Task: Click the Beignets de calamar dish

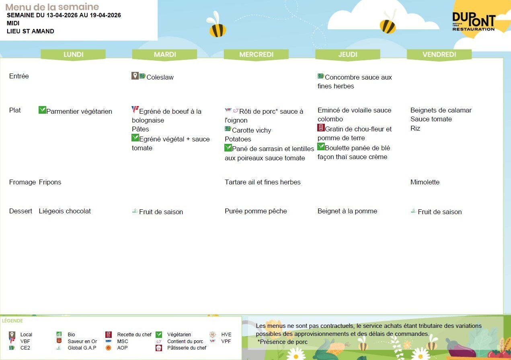Action: pyautogui.click(x=441, y=110)
